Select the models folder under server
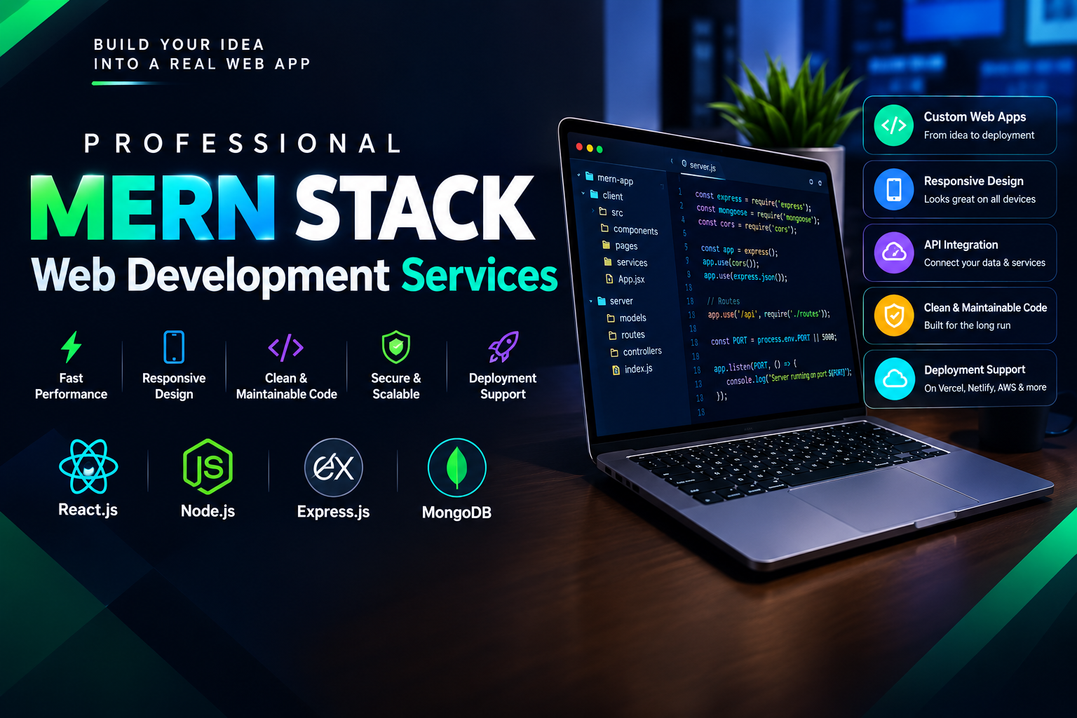The height and width of the screenshot is (718, 1077). [x=626, y=318]
